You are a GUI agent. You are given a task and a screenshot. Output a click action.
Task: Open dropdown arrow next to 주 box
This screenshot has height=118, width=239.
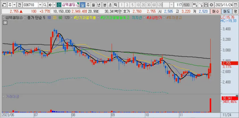click(x=14, y=5)
